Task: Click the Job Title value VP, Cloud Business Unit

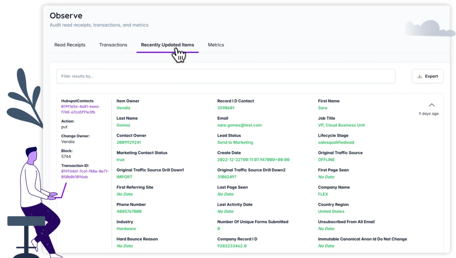Action: [341, 125]
